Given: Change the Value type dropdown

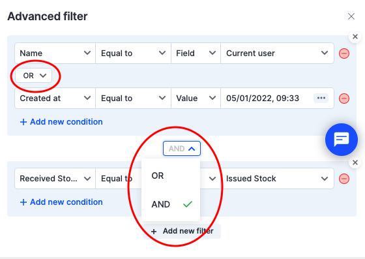Looking at the screenshot, I should pos(196,99).
